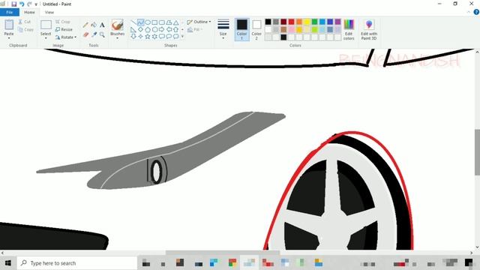
Task: Choose the Five-point star shape
Action: [x=148, y=37]
